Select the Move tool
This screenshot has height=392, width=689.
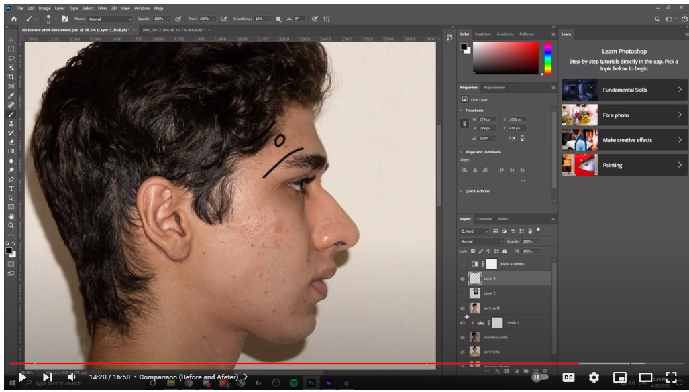(11, 40)
